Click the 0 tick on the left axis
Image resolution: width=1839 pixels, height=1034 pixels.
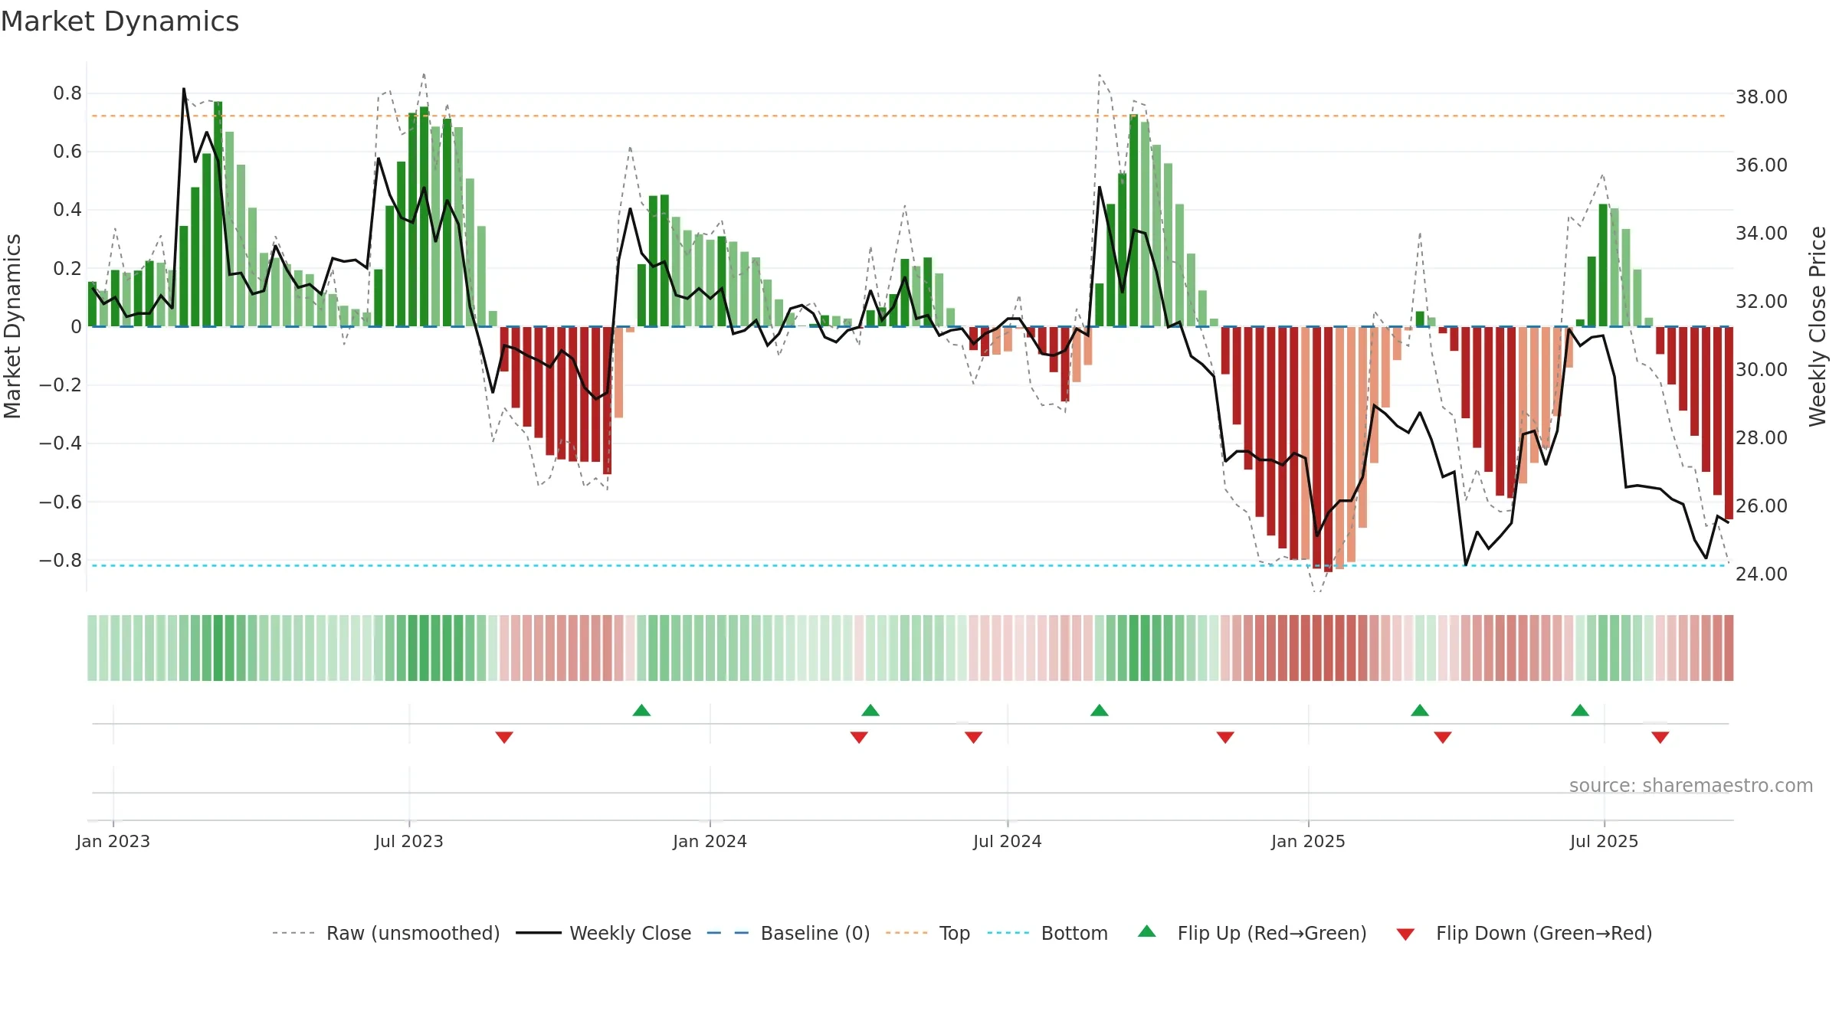pyautogui.click(x=76, y=327)
